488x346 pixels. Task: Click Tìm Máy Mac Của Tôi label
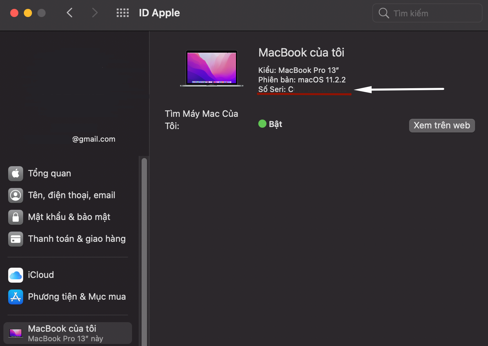(x=201, y=120)
